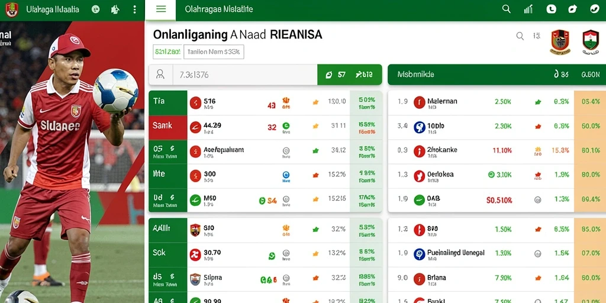Click the user icon left of the search field
The image size is (606, 303).
160,75
